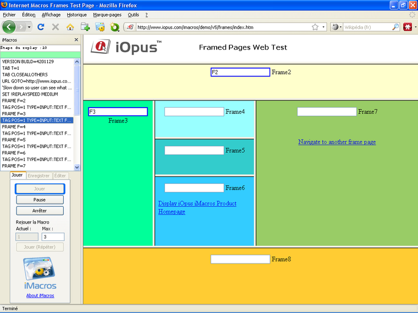Open the URL history dropdown arrow
418x313 pixels.
pyautogui.click(x=323, y=27)
